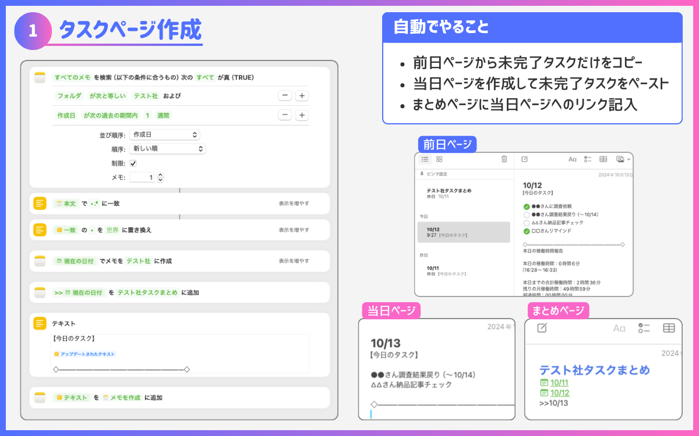Expand the media dropdown arrow in 前日ページ toolbar
Image resolution: width=699 pixels, height=436 pixels.
(x=629, y=159)
